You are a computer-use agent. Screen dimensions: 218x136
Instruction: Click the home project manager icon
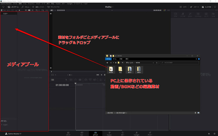click(209, 133)
